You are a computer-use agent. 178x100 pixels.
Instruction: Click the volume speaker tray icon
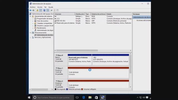pos(144,97)
